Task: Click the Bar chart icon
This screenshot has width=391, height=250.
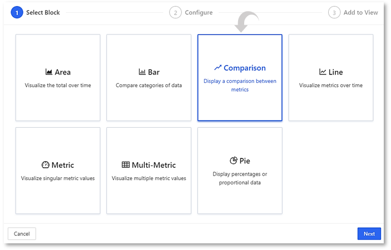Action: point(142,72)
